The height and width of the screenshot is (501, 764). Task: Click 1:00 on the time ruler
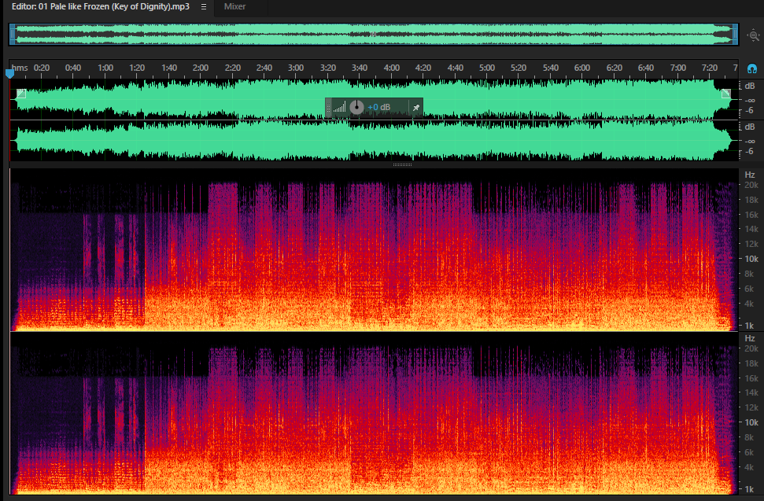(x=105, y=68)
